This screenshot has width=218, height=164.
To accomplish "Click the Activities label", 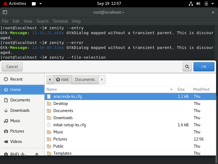I will click(17, 4).
